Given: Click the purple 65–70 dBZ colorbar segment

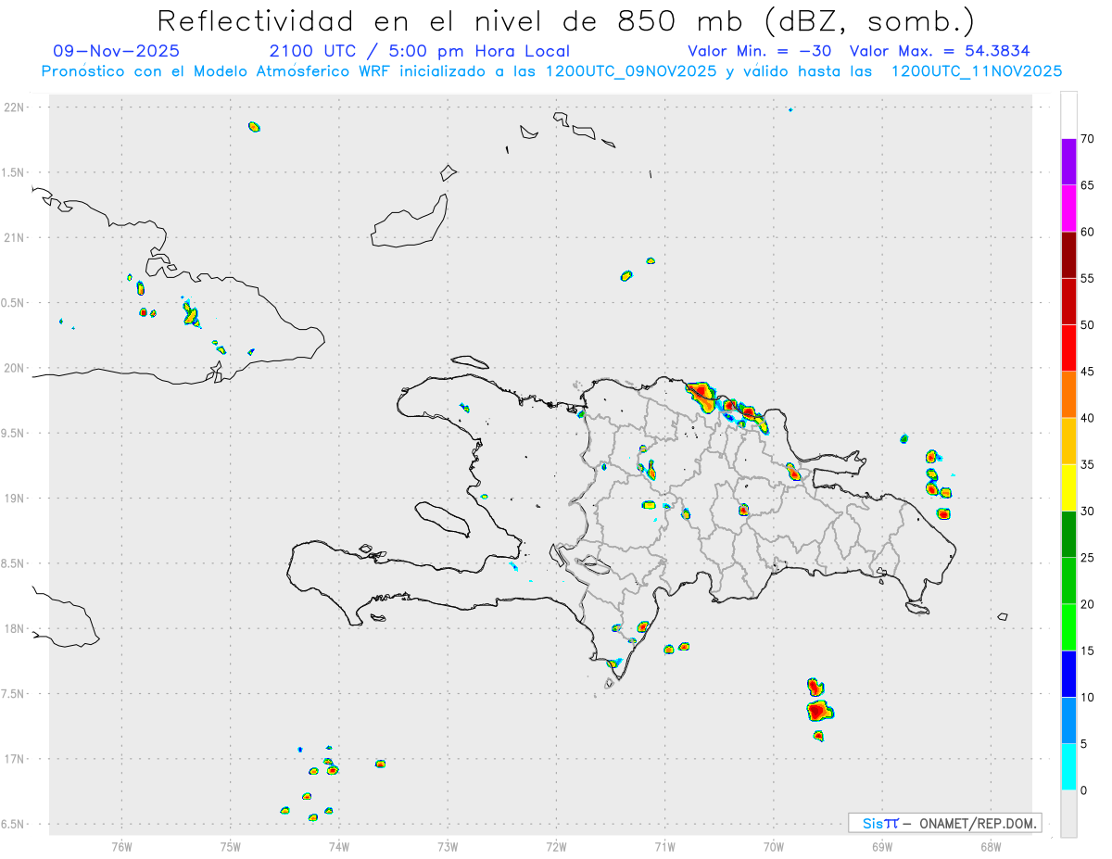Looking at the screenshot, I should (x=1068, y=162).
